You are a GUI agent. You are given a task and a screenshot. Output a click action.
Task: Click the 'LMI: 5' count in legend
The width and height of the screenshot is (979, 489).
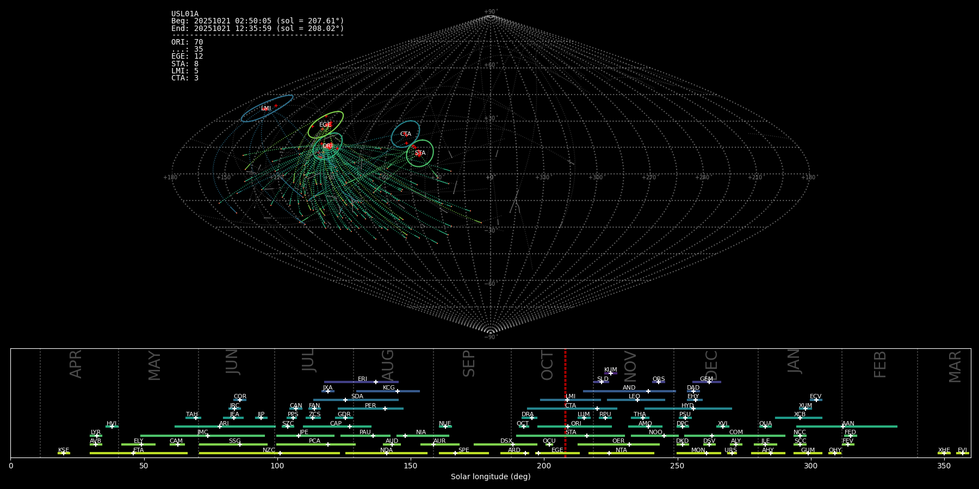click(185, 71)
